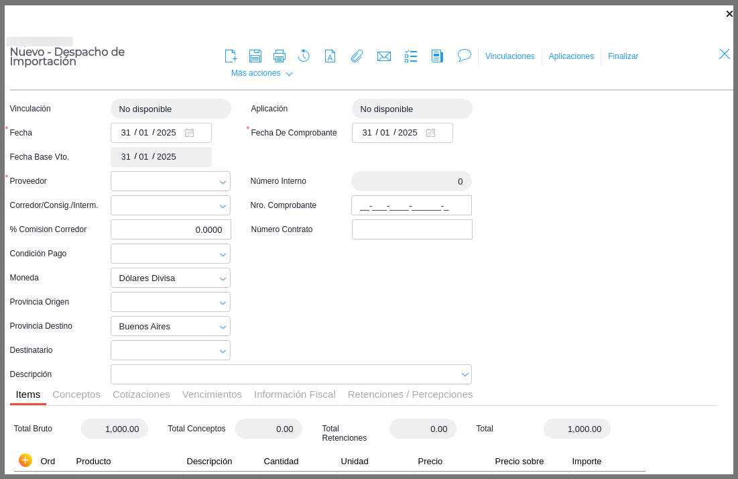Click the new document icon

(231, 56)
